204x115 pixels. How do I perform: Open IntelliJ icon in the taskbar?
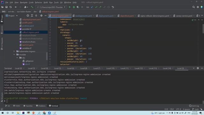click(x=23, y=113)
